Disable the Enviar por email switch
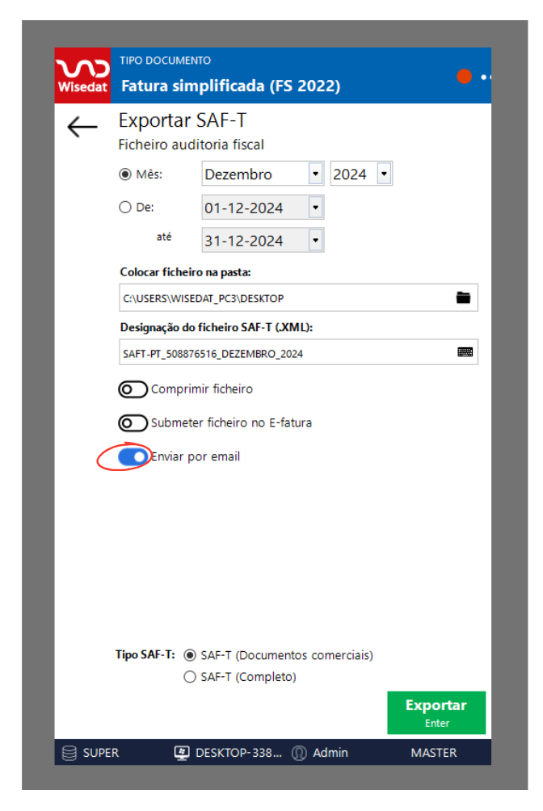Viewport: 543px width, 811px height. click(133, 456)
